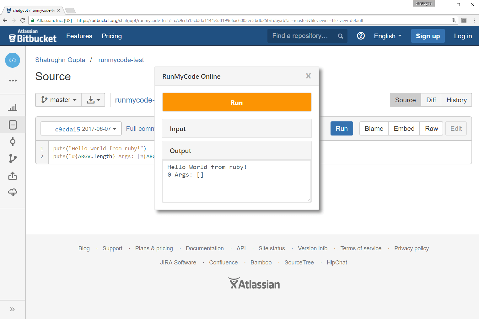
Task: Open the Terms of service footer link
Action: 361,248
